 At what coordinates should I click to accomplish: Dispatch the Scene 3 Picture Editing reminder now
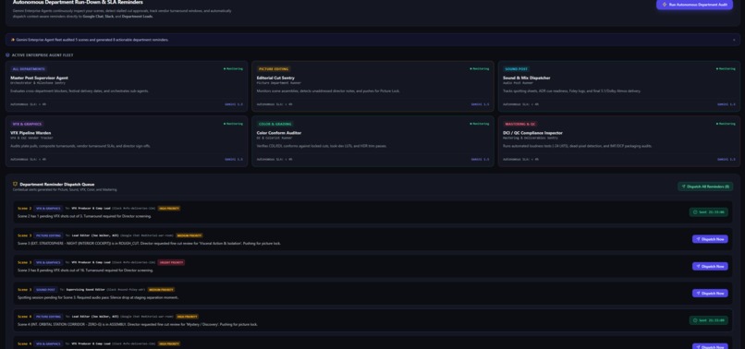[710, 239]
